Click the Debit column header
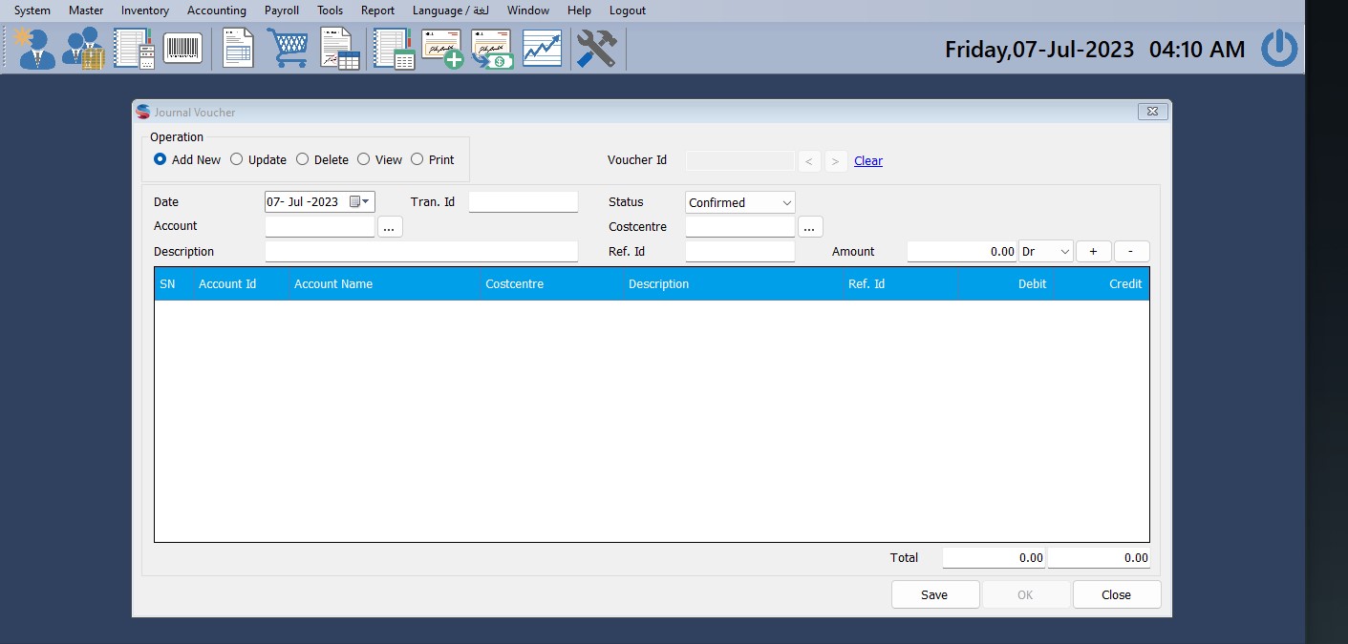The width and height of the screenshot is (1348, 644). (1006, 284)
